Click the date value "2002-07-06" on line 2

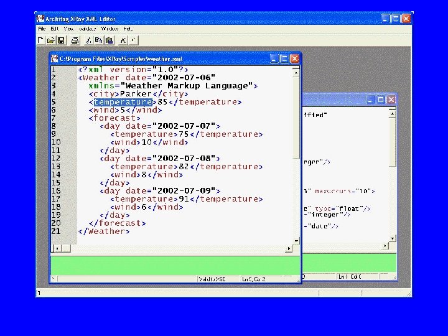(184, 77)
